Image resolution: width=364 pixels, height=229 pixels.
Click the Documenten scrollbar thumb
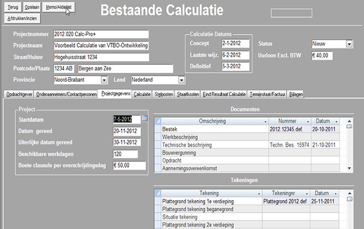pos(349,127)
